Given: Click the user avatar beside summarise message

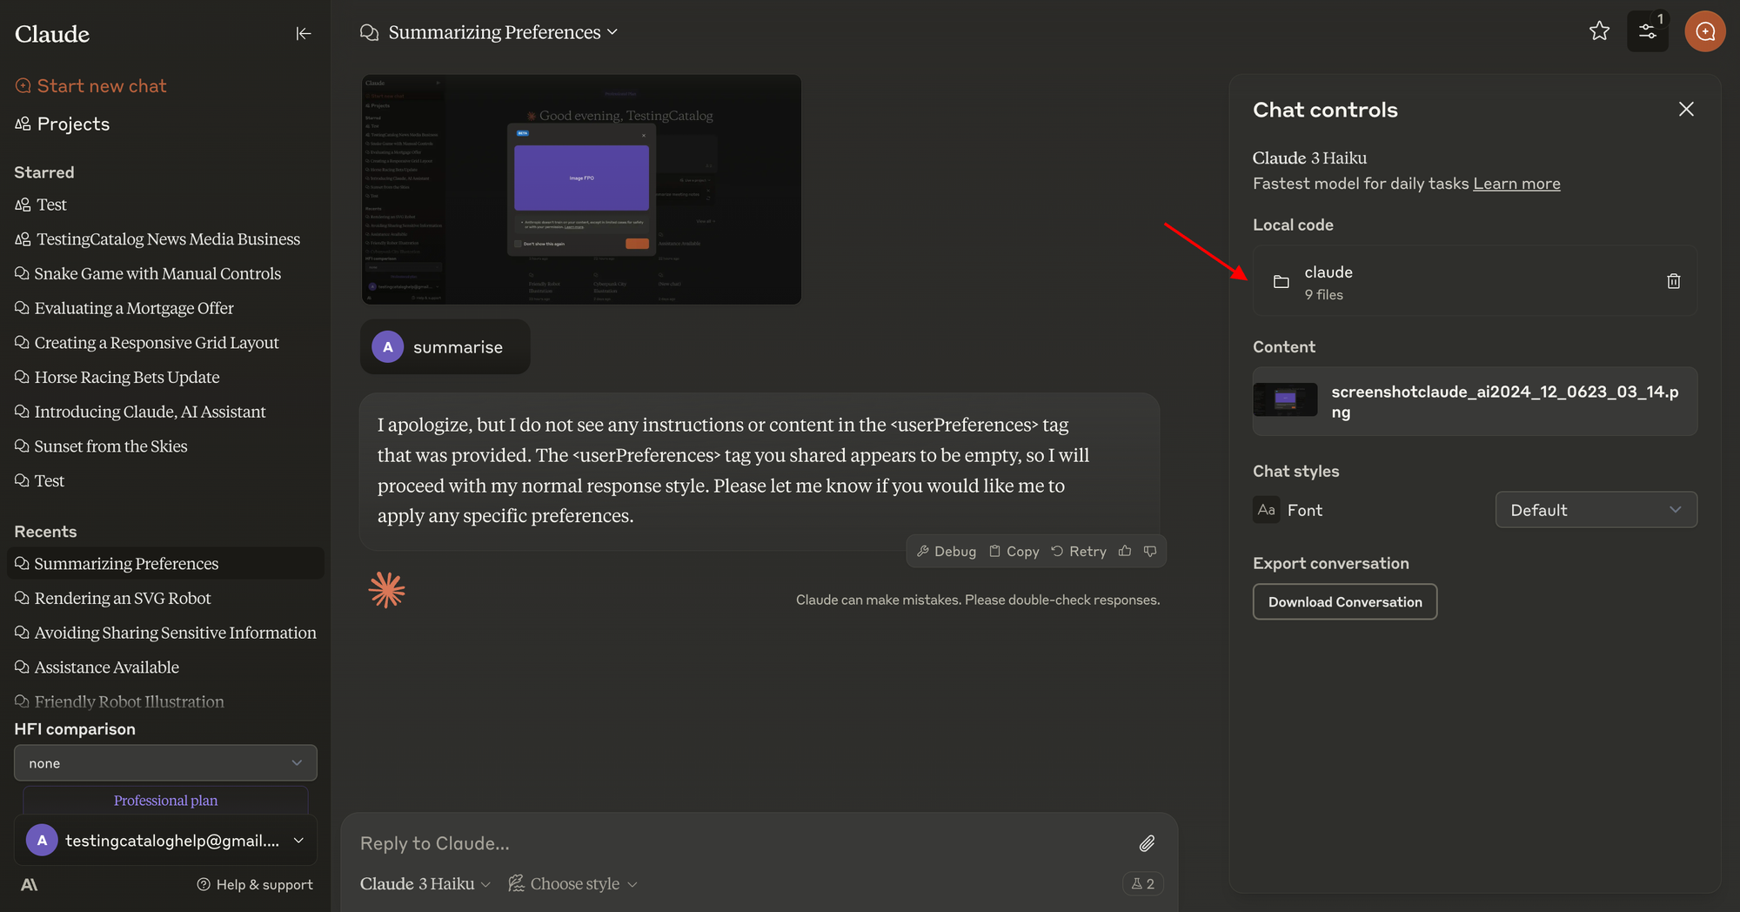Looking at the screenshot, I should [388, 346].
